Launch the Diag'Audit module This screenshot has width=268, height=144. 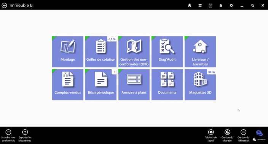(x=167, y=52)
